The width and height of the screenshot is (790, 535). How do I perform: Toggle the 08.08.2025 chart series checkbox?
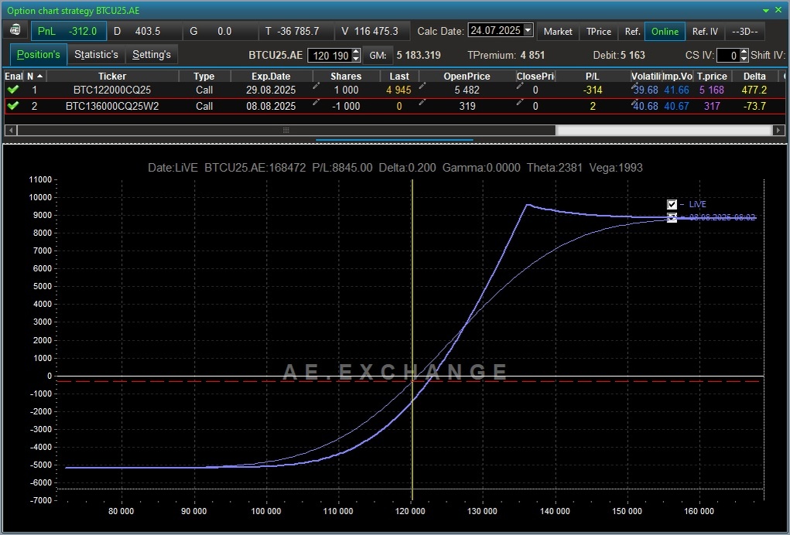672,217
